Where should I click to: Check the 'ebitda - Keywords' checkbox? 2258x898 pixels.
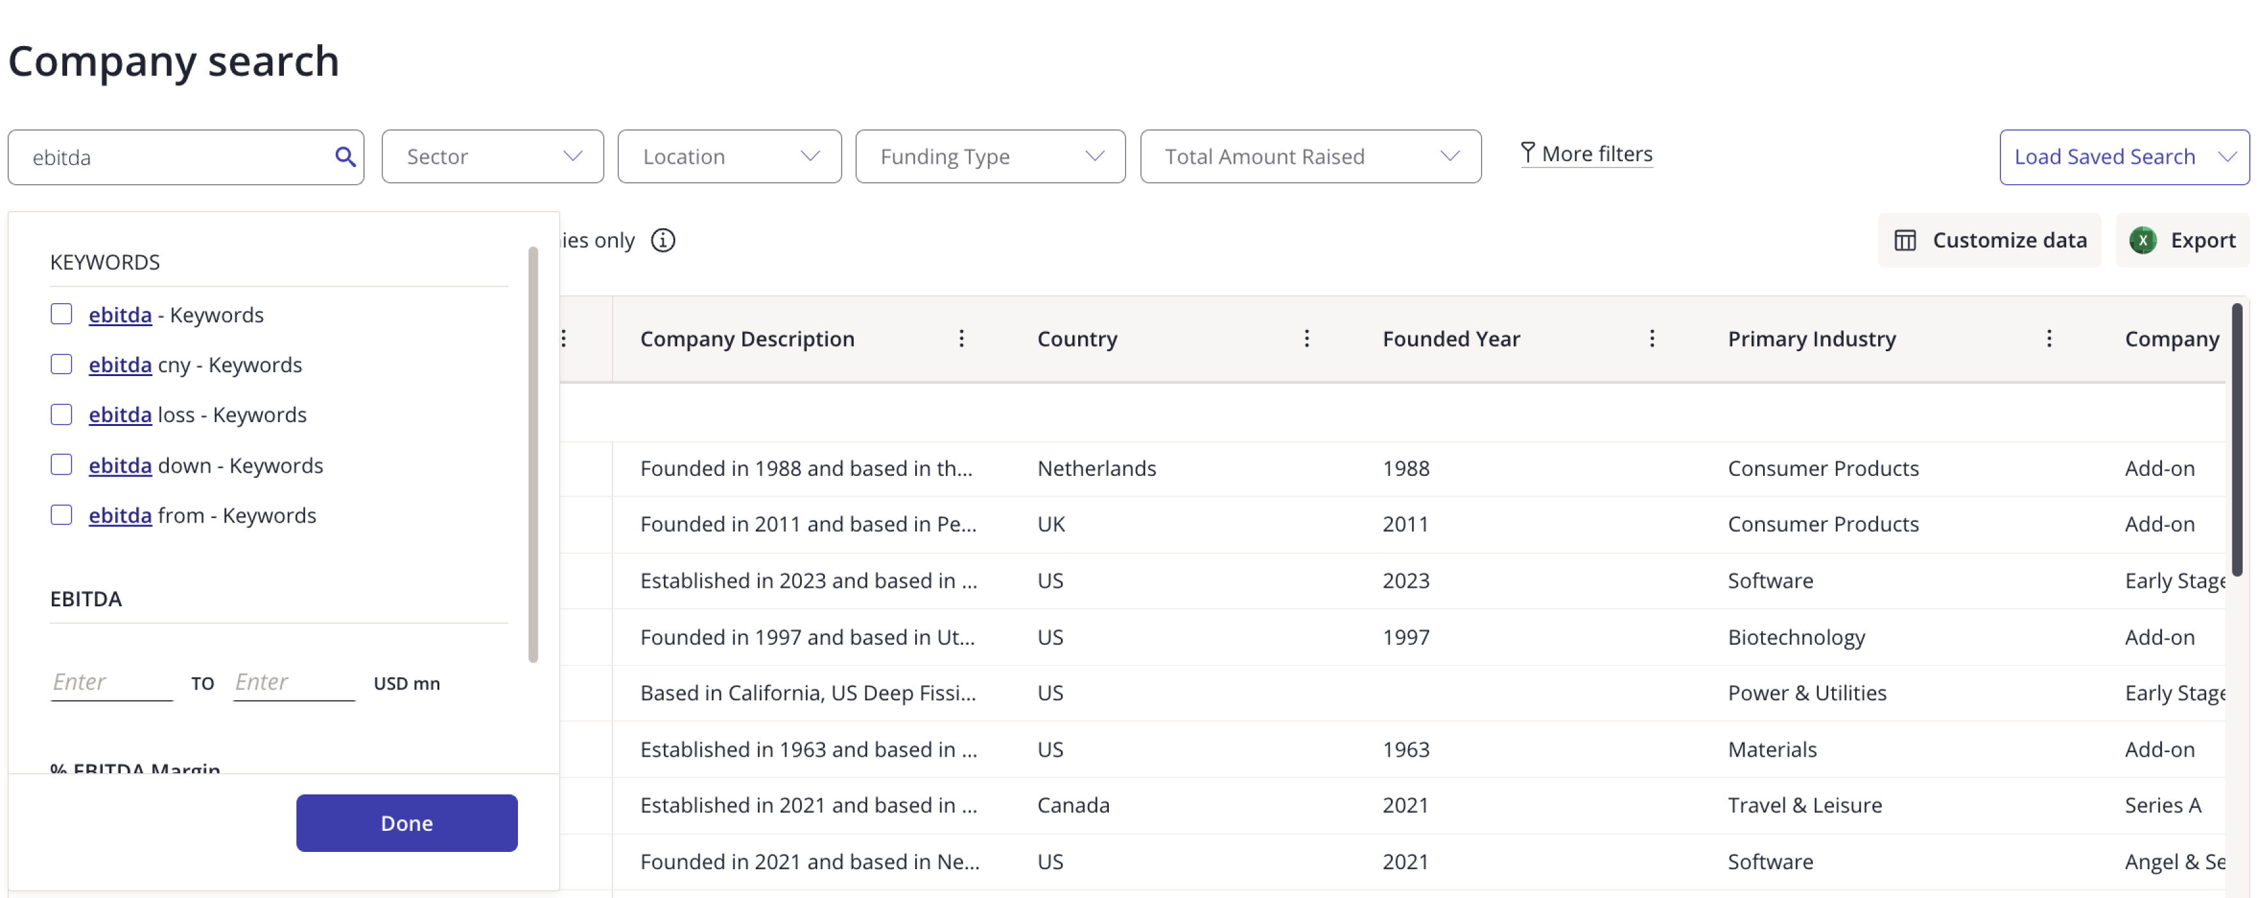point(61,314)
